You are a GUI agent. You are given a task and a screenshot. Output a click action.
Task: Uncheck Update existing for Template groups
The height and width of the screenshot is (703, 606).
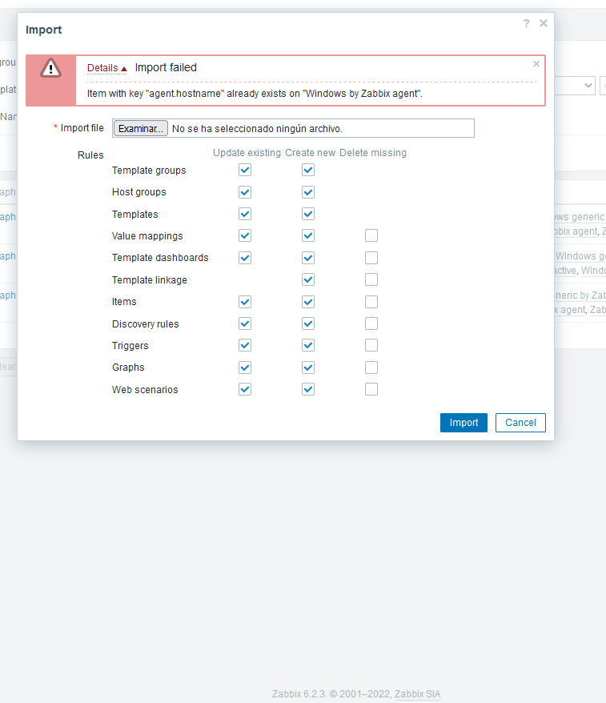click(245, 170)
